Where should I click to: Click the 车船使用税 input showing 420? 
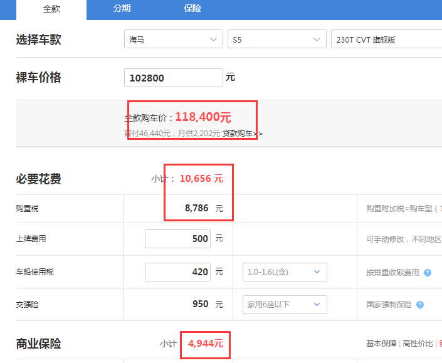177,272
